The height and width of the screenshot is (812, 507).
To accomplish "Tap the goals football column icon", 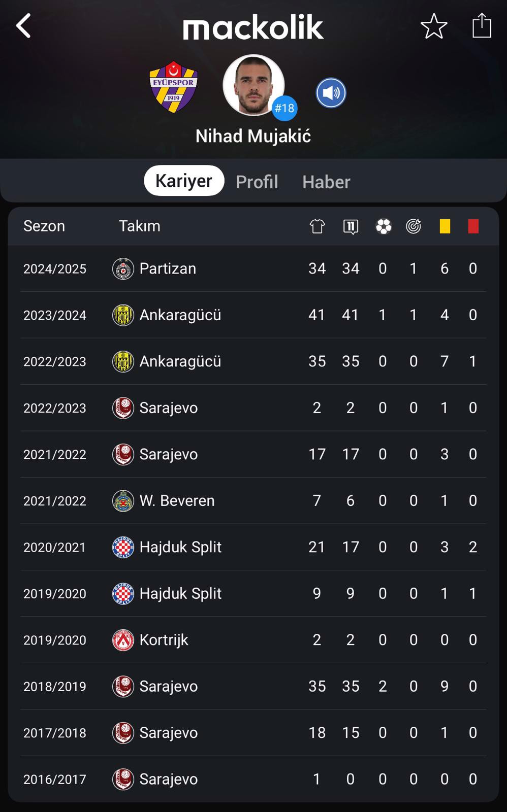I will point(384,226).
